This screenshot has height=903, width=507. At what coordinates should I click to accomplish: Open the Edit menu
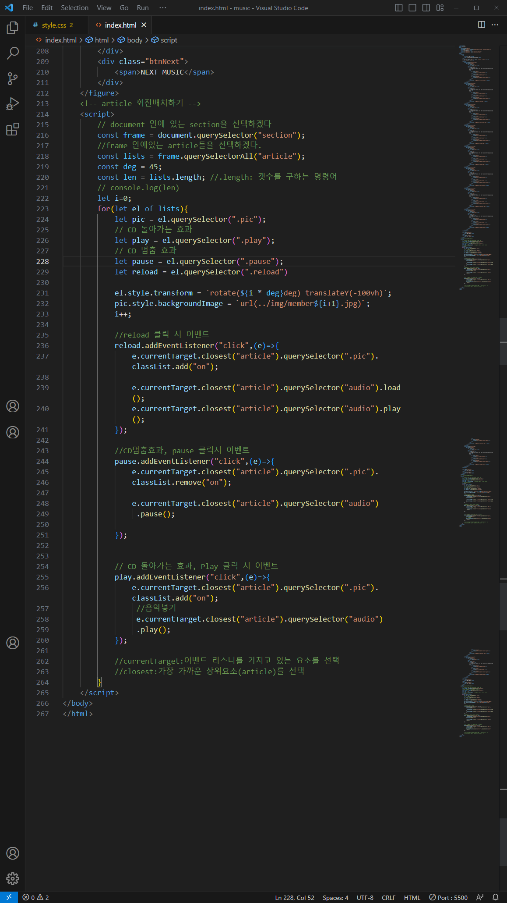[47, 8]
